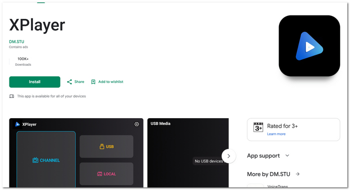Click the CHANNEL tile in the screenshot
Screen dimensions: 350x190
click(x=46, y=159)
